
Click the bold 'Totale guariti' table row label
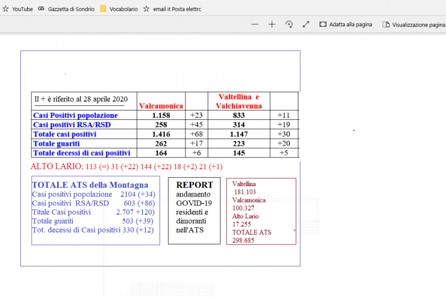[x=56, y=144]
